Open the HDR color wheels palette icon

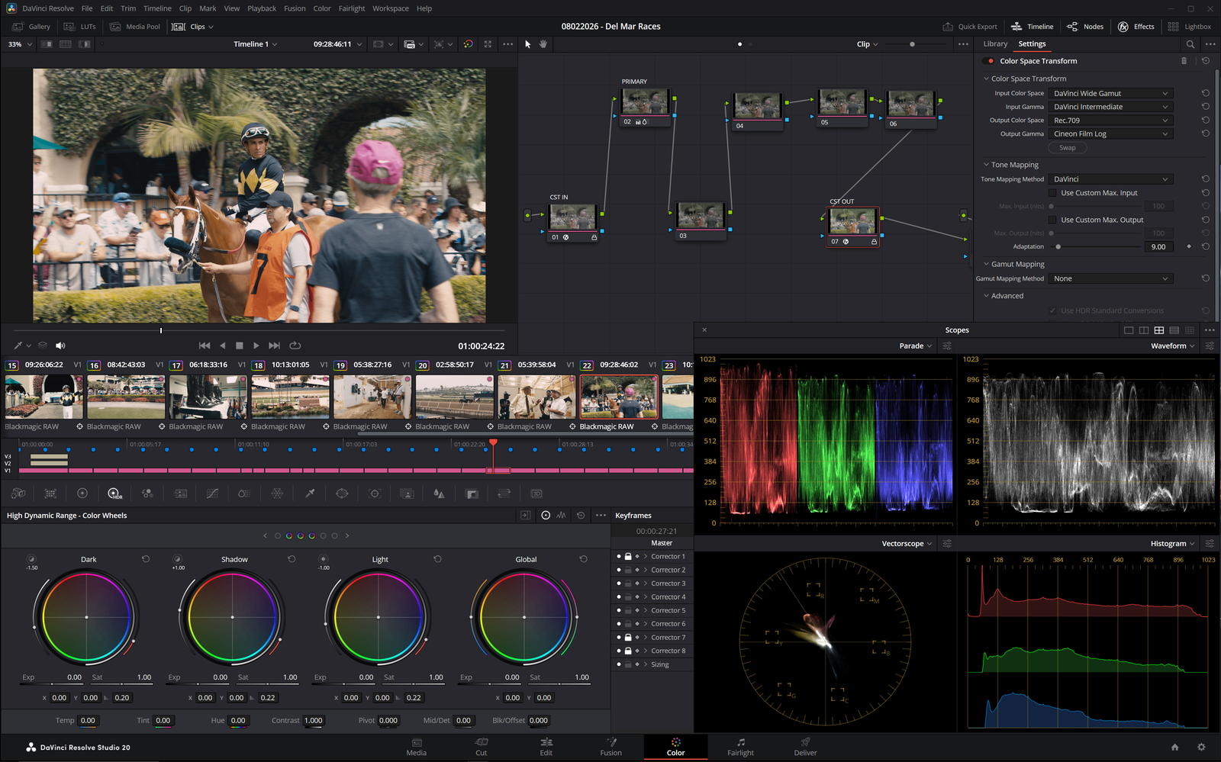[114, 494]
